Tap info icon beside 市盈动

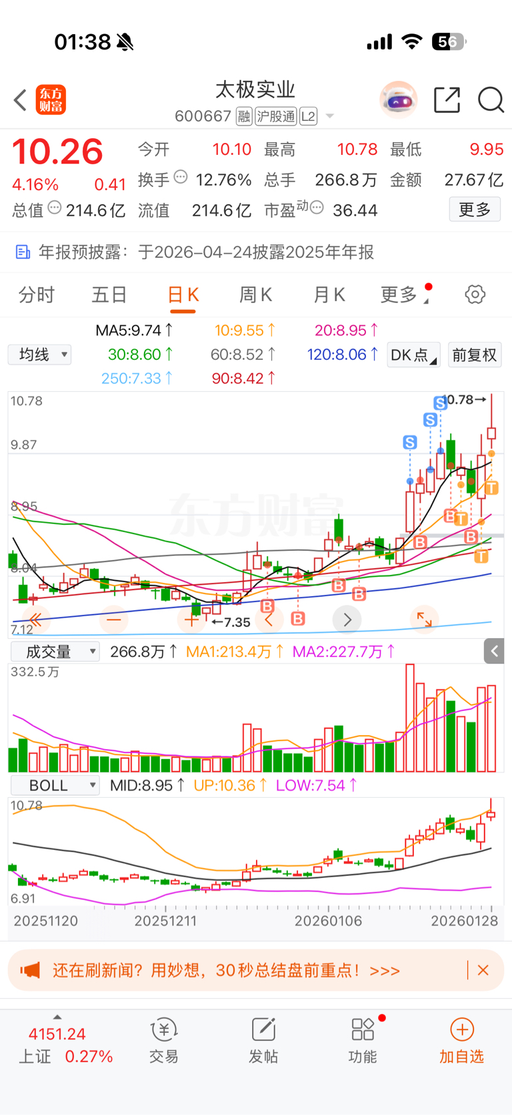coord(317,208)
